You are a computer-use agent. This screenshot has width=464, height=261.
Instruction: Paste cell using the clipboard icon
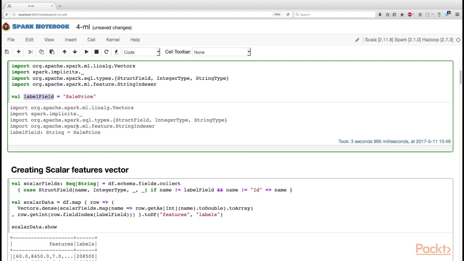[52, 52]
